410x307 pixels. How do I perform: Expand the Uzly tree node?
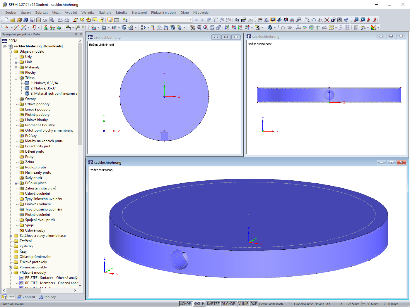(x=16, y=57)
